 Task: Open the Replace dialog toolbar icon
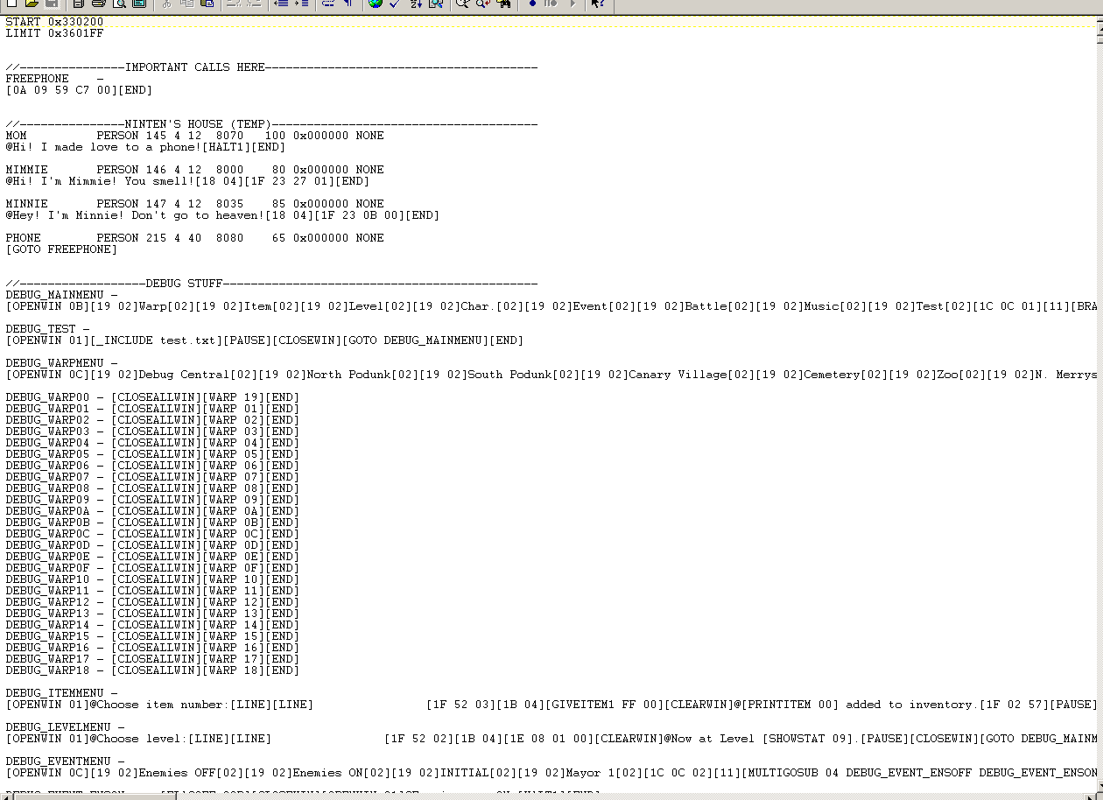coord(482,4)
